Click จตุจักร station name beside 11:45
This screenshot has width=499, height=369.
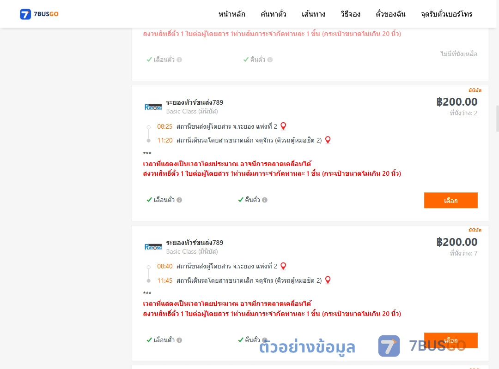click(x=249, y=280)
